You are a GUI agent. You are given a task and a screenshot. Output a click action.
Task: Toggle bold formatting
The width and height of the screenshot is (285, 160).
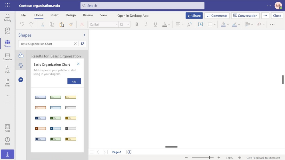pos(137,24)
